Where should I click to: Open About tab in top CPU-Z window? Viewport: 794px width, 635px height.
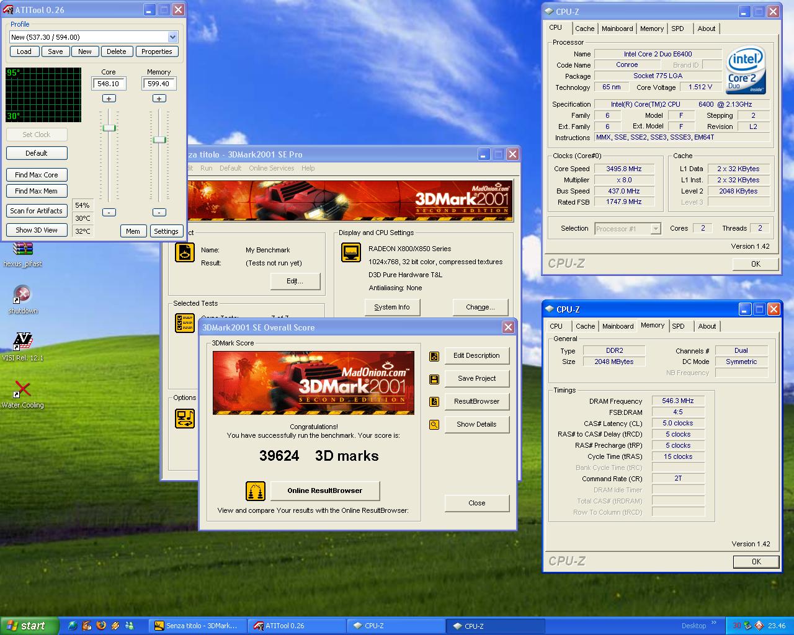[706, 29]
